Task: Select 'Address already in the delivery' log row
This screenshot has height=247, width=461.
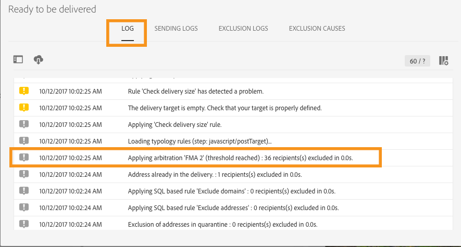Action: pos(233,175)
